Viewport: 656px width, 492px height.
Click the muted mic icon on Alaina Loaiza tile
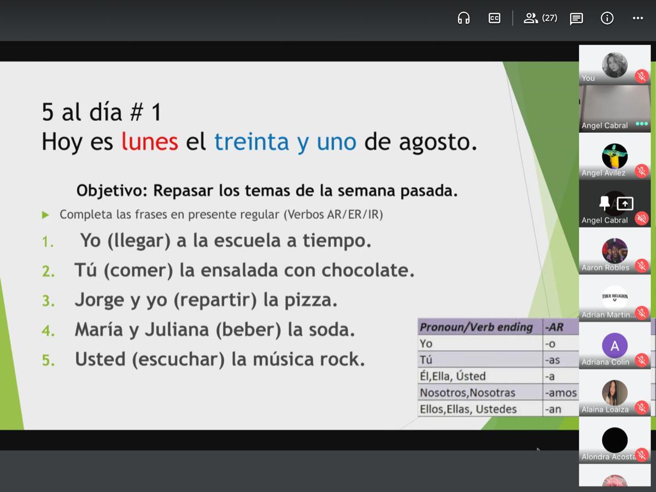pos(642,408)
